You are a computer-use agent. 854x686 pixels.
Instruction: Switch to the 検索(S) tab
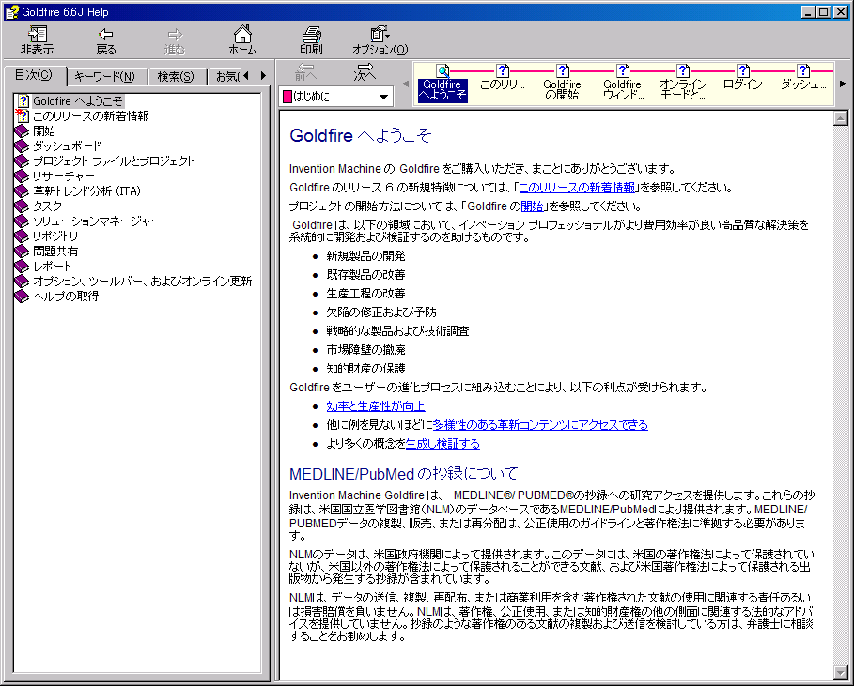(x=176, y=77)
